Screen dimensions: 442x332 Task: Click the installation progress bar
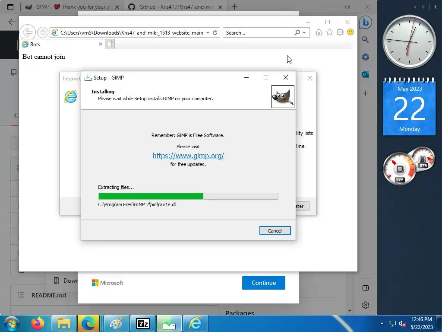(188, 196)
